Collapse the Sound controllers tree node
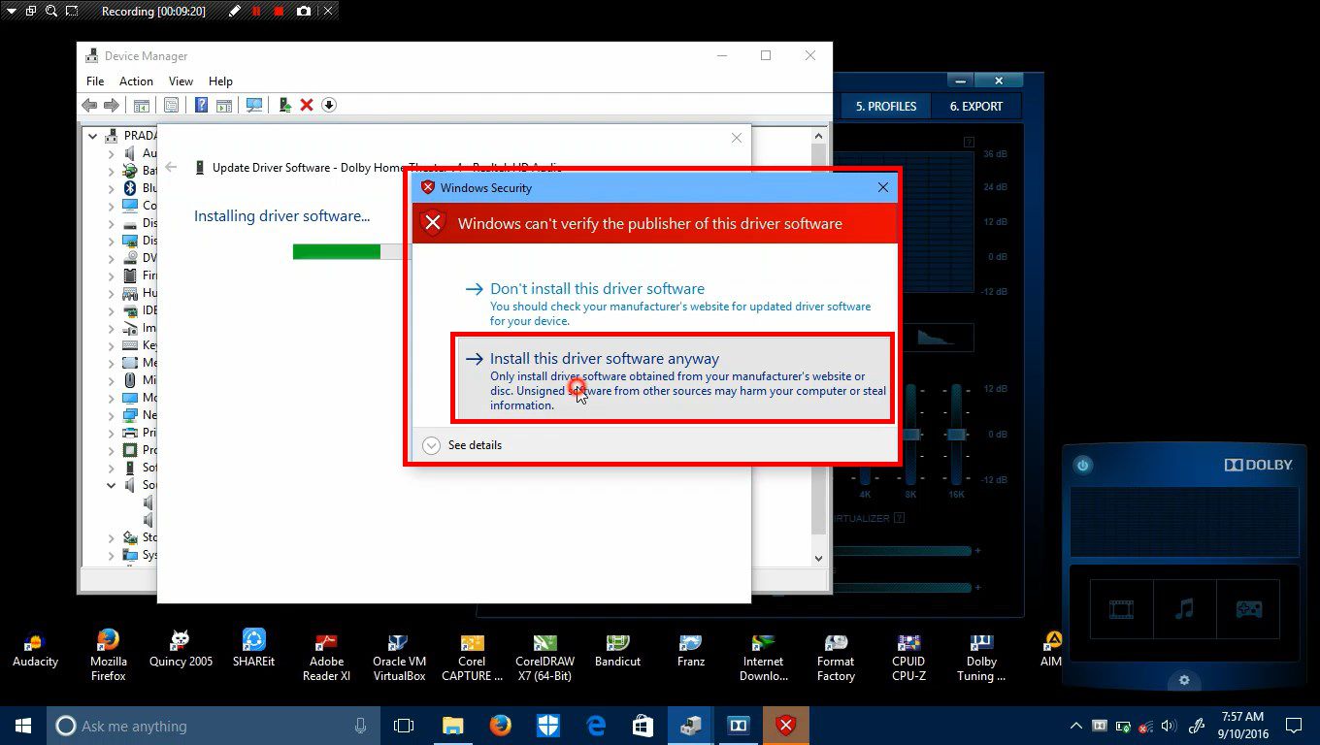This screenshot has width=1320, height=745. pyautogui.click(x=111, y=485)
